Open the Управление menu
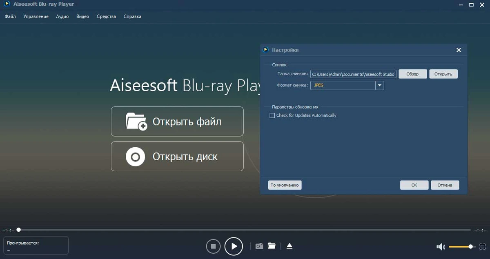 click(x=36, y=16)
